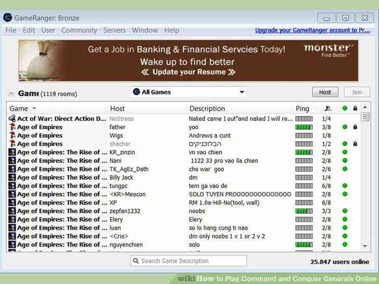
Task: Click the Act of War game icon
Action: [12, 119]
